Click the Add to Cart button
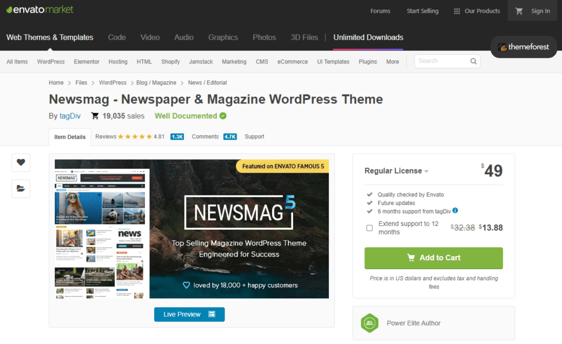This screenshot has height=344, width=562. [434, 258]
